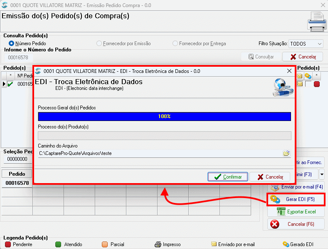Toggle the checked box on order row
The width and height of the screenshot is (328, 249).
[10, 84]
